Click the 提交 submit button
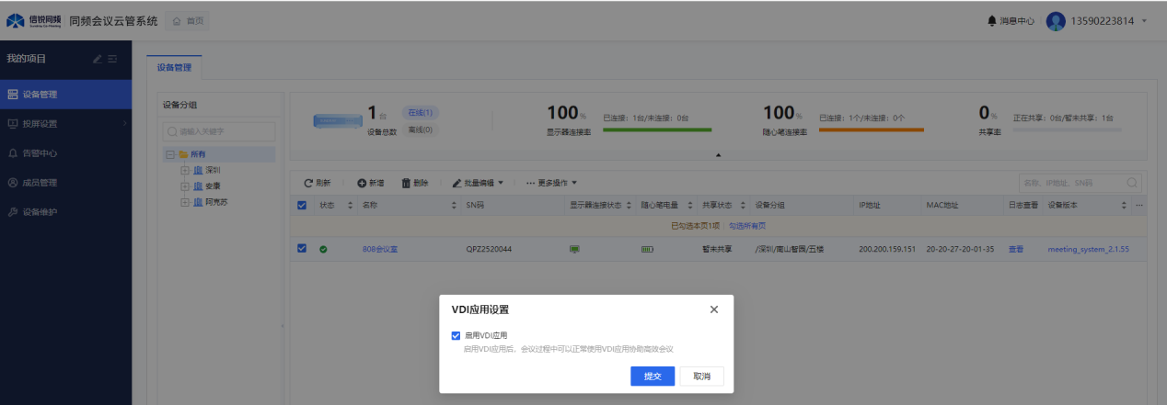This screenshot has height=405, width=1167. [x=653, y=377]
